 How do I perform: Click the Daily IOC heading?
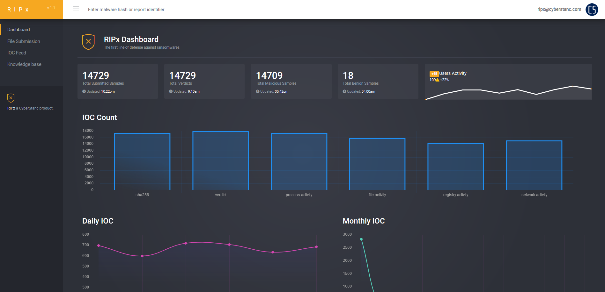pyautogui.click(x=98, y=221)
